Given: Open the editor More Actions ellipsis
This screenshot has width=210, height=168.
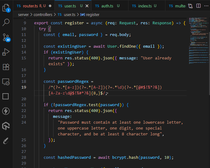Looking at the screenshot, I should tap(206, 6).
